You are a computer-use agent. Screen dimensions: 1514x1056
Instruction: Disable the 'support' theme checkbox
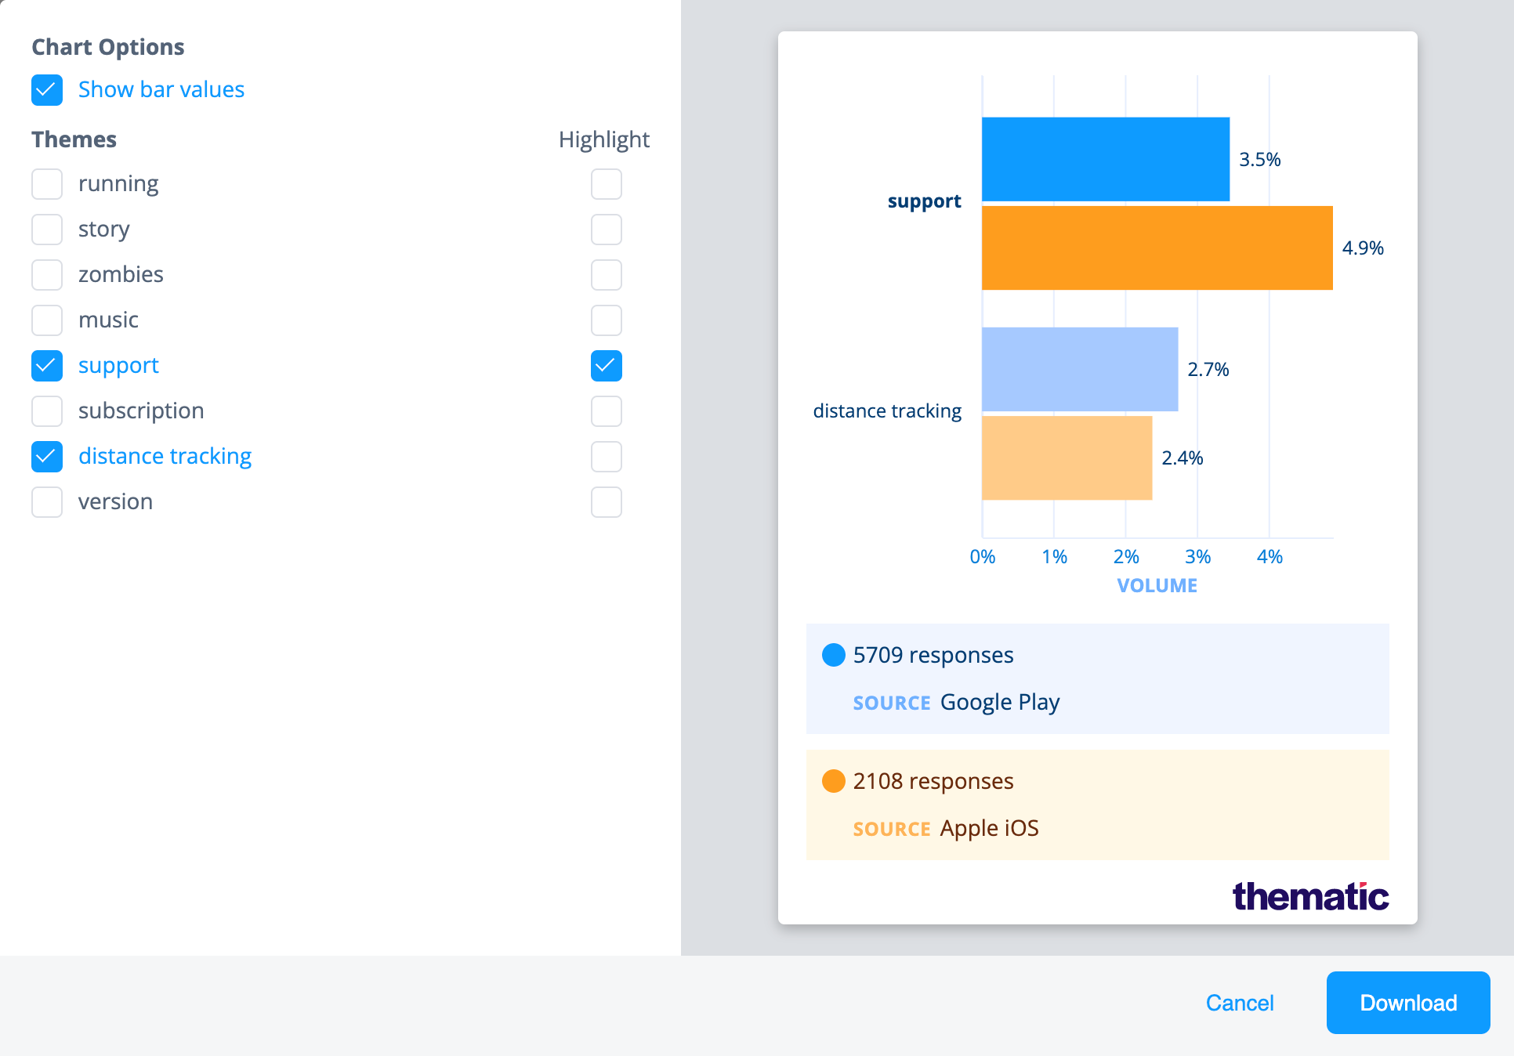point(46,364)
